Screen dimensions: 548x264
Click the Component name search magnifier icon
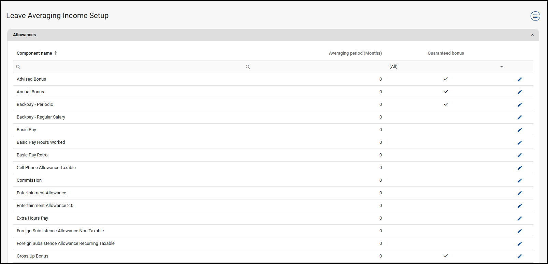click(x=18, y=67)
